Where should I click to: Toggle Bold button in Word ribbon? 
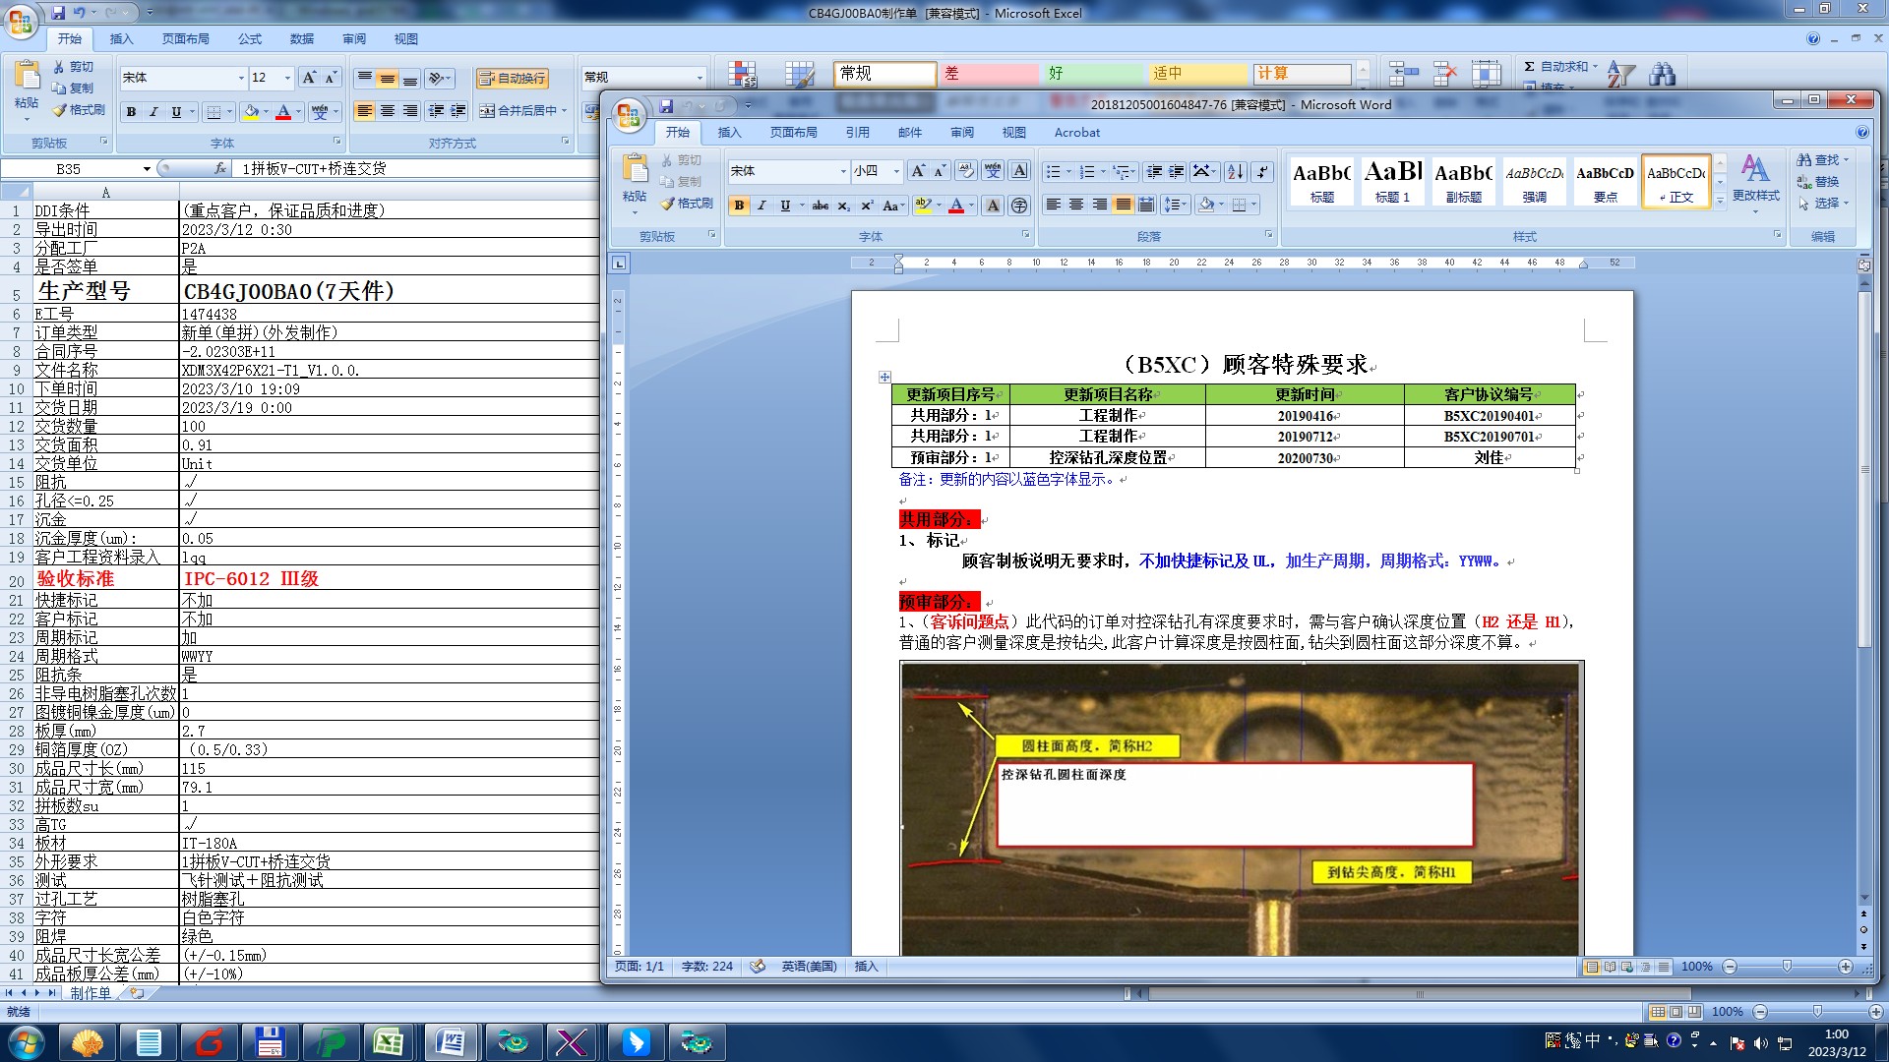tap(739, 206)
